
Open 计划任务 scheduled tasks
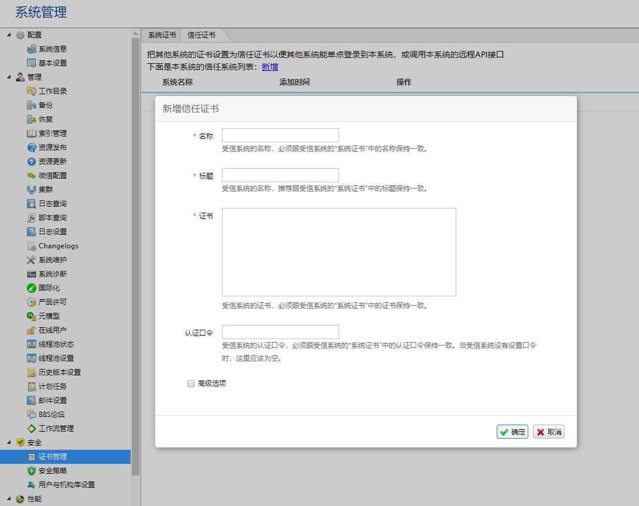[x=53, y=386]
